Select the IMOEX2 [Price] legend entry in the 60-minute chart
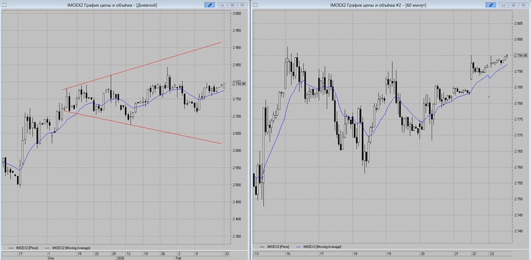Screen dimensions: 531x260 point(273,247)
